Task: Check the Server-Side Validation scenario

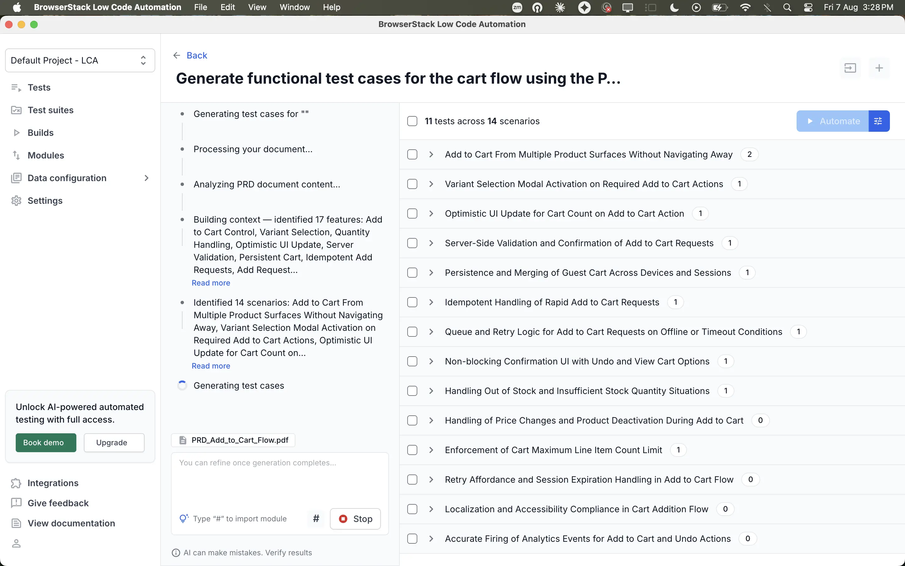Action: click(412, 243)
